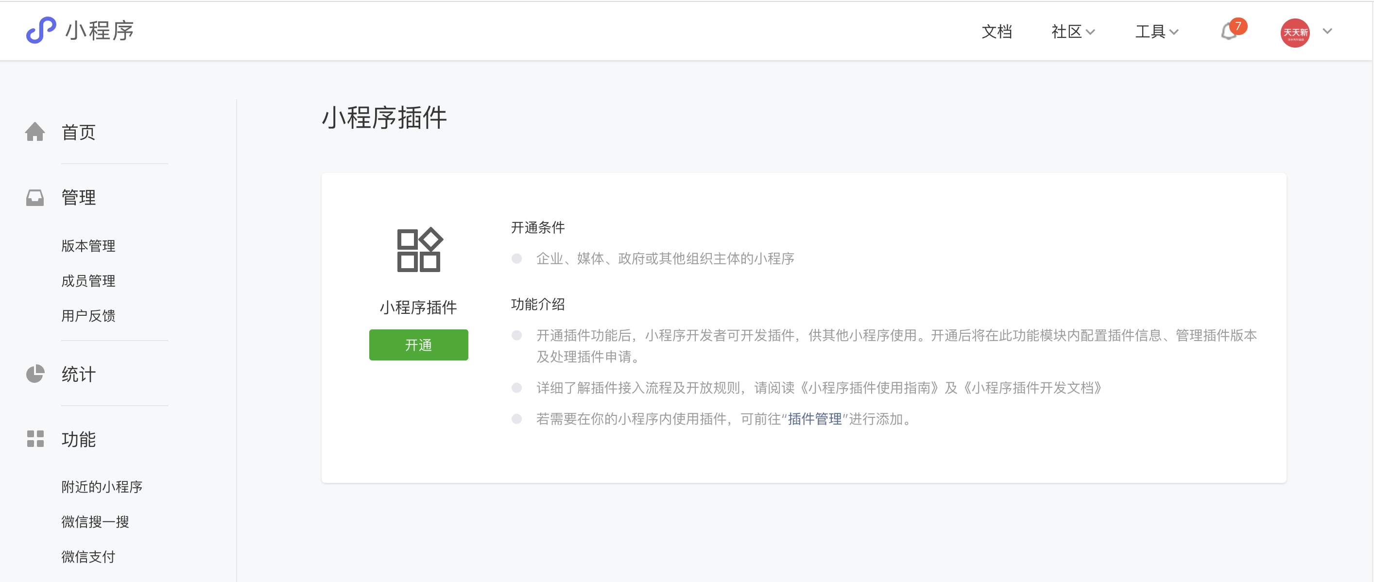Select 成员管理 in the sidebar
1374x582 pixels.
tap(88, 281)
